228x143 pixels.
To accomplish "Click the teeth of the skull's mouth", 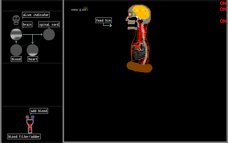I will (131, 25).
